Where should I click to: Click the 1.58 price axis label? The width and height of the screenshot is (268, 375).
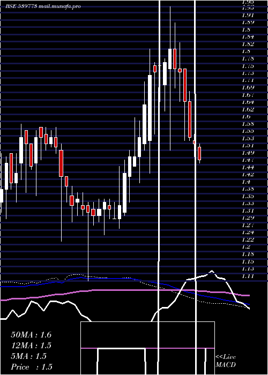[x=248, y=124]
